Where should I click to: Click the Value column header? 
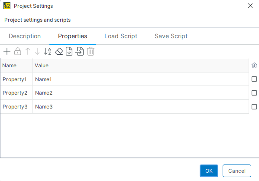(x=141, y=66)
